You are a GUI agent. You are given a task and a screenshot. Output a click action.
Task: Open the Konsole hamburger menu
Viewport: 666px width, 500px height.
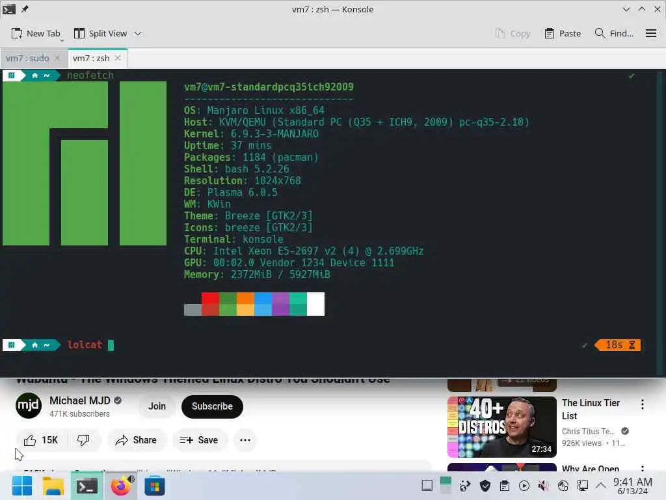pos(650,33)
